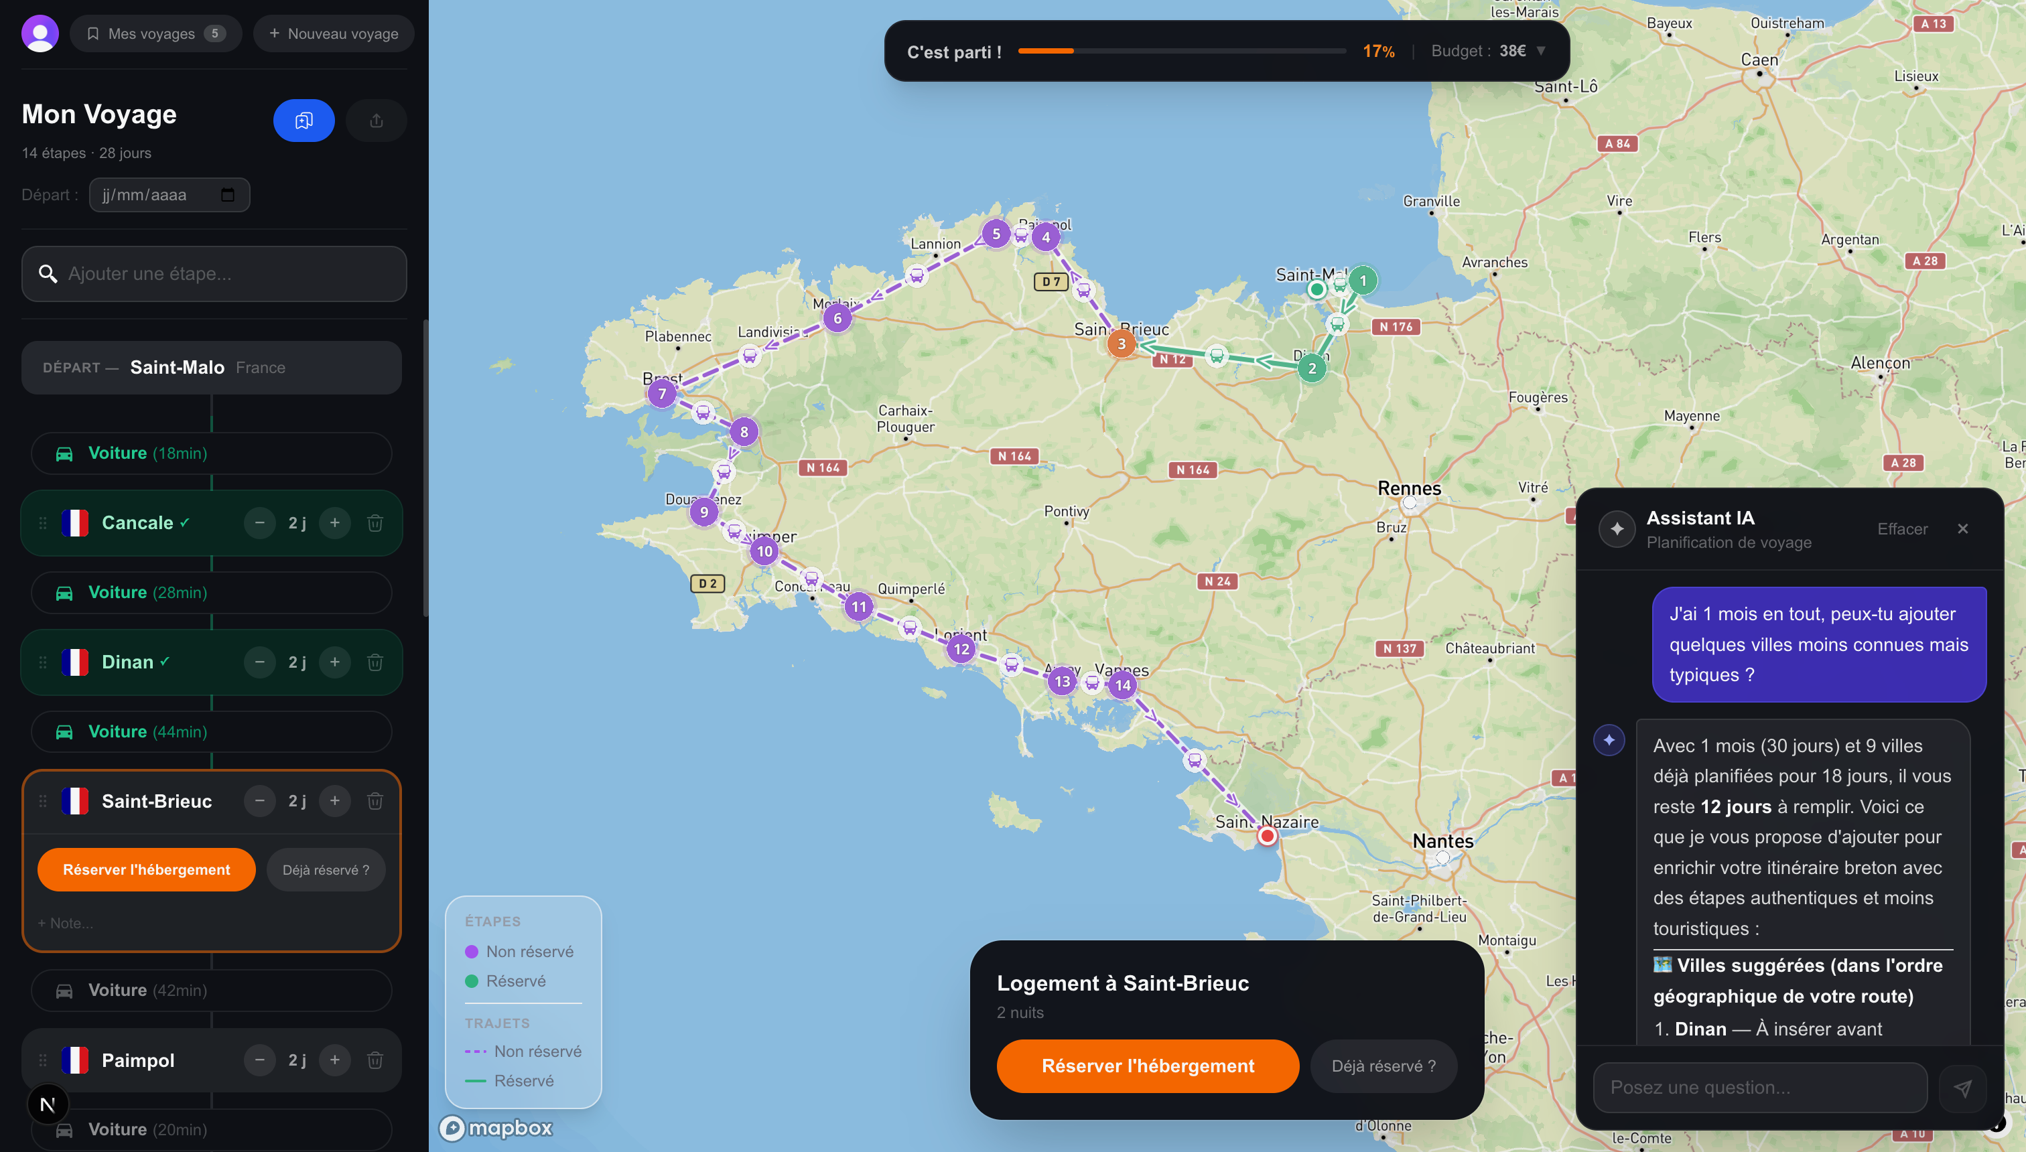2026x1152 pixels.
Task: Delete the Dinan stage
Action: coord(375,662)
